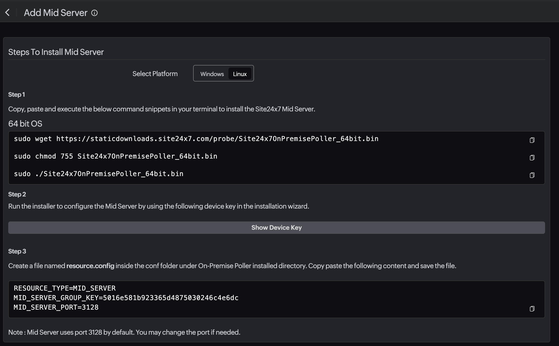Click the Steps To Install Mid Server heading
559x346 pixels.
56,52
